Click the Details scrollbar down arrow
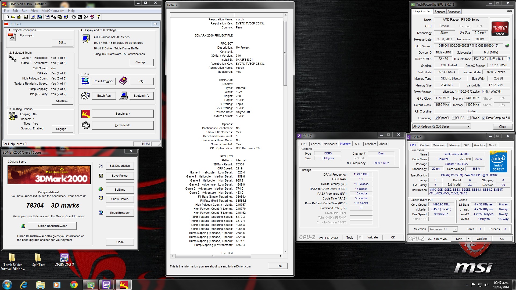This screenshot has height=290, width=516. [285, 252]
